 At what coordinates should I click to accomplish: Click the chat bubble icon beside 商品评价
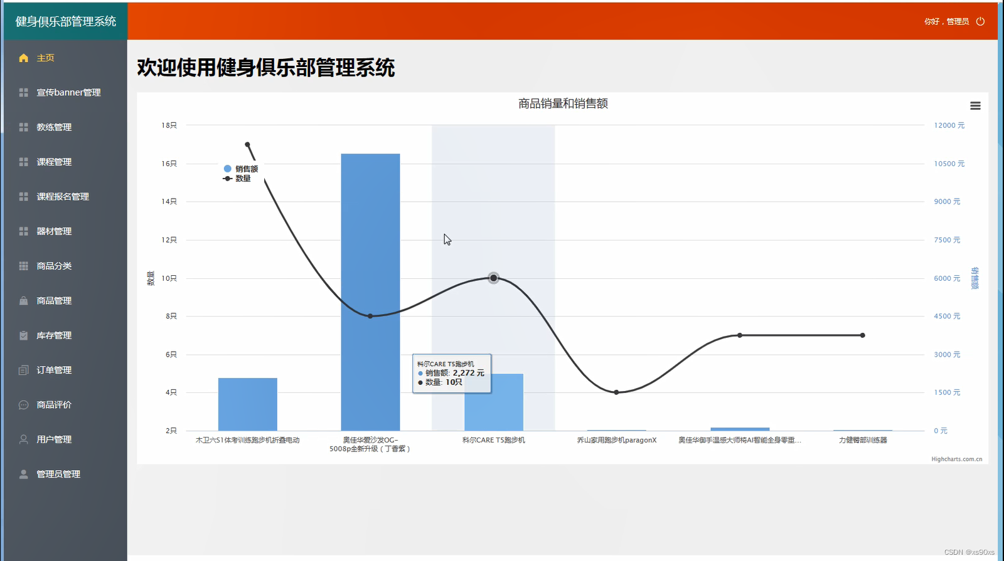23,405
